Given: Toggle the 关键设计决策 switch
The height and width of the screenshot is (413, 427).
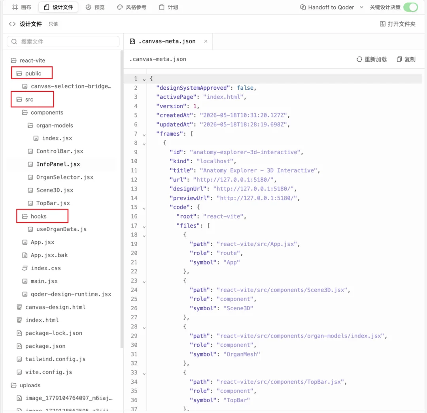Looking at the screenshot, I should [x=410, y=8].
